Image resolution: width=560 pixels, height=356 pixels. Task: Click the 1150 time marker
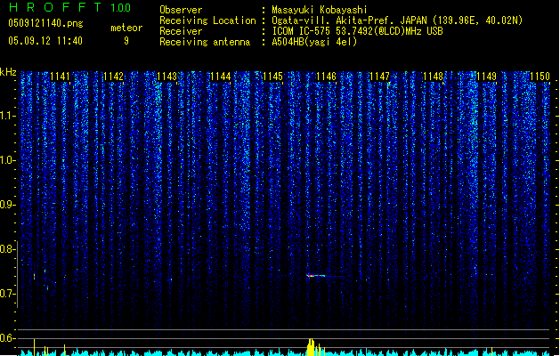click(540, 77)
